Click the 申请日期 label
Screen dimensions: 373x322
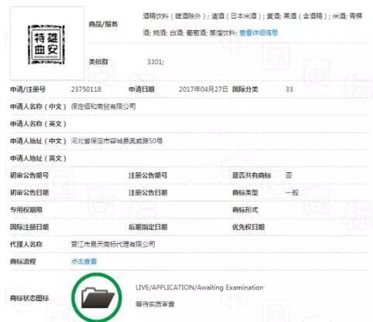[142, 90]
